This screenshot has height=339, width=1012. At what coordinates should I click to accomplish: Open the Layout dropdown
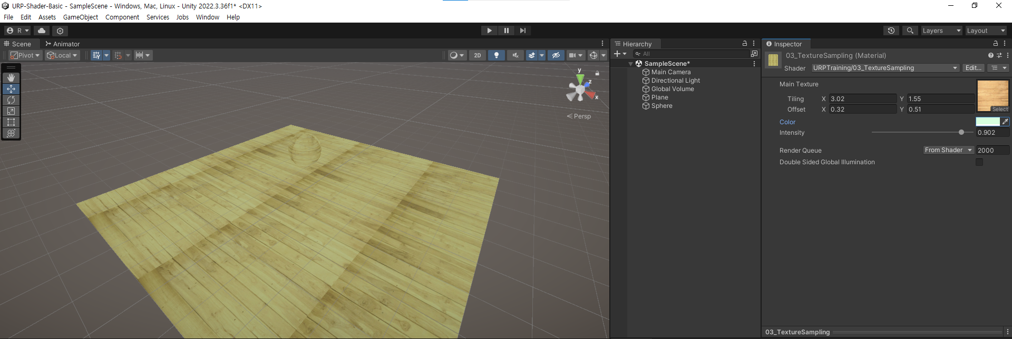tap(986, 31)
